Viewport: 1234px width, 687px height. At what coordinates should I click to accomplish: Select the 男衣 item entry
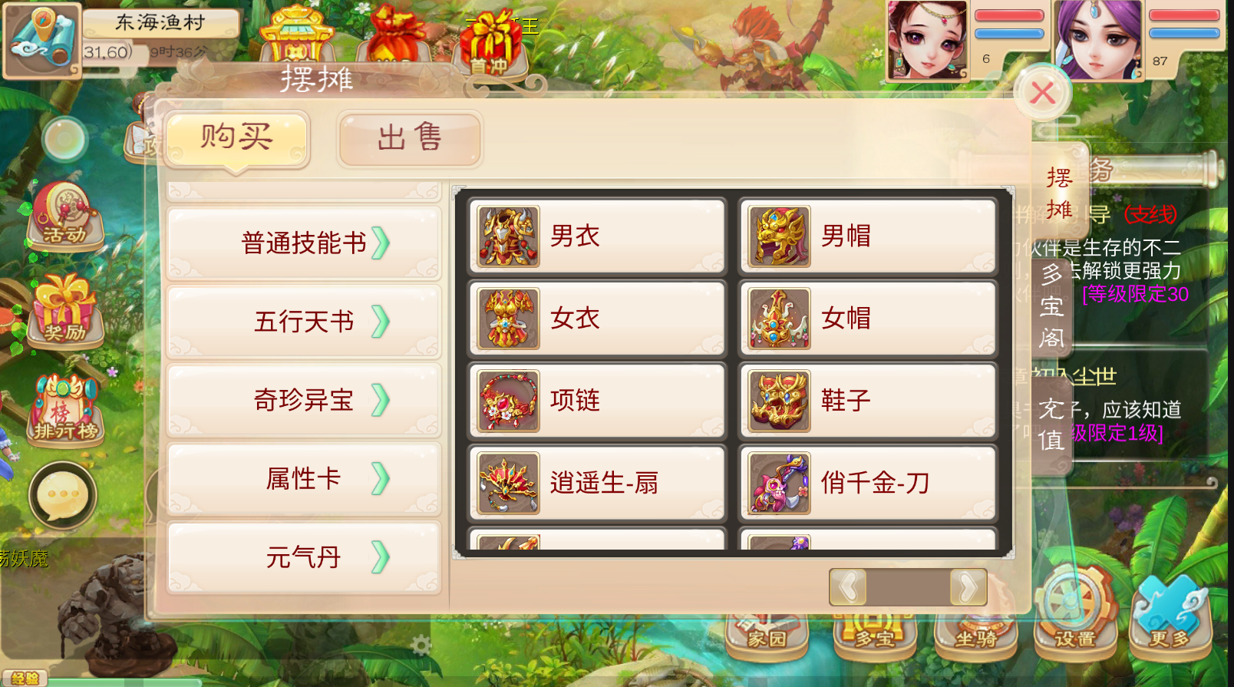(597, 236)
